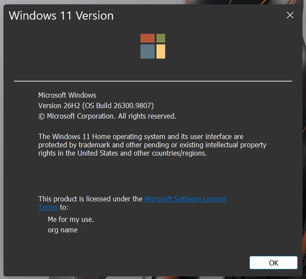Click the "org name" organization text
The width and height of the screenshot is (306, 279).
pyautogui.click(x=63, y=230)
